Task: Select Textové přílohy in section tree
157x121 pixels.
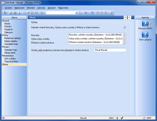Action: pos(11,61)
